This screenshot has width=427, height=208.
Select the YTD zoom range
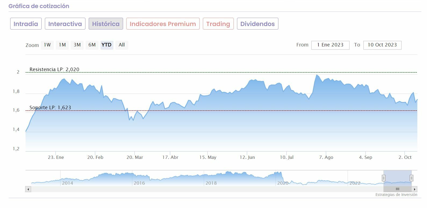coord(106,45)
